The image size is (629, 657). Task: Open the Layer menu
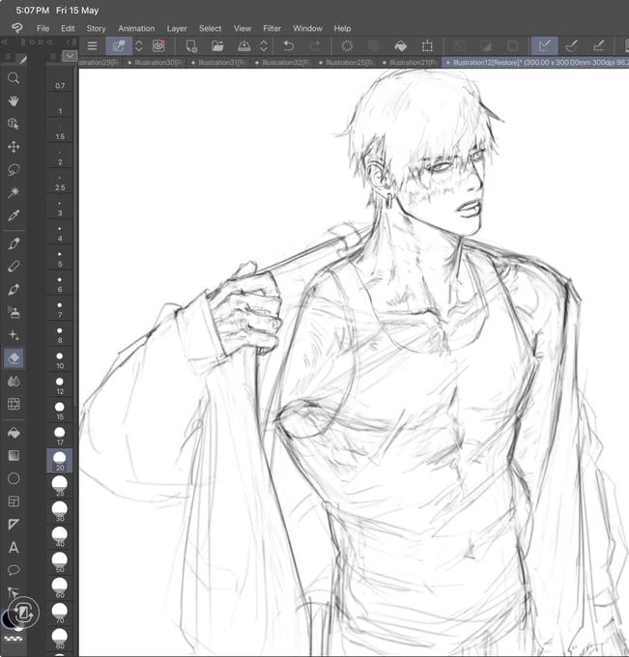point(177,28)
